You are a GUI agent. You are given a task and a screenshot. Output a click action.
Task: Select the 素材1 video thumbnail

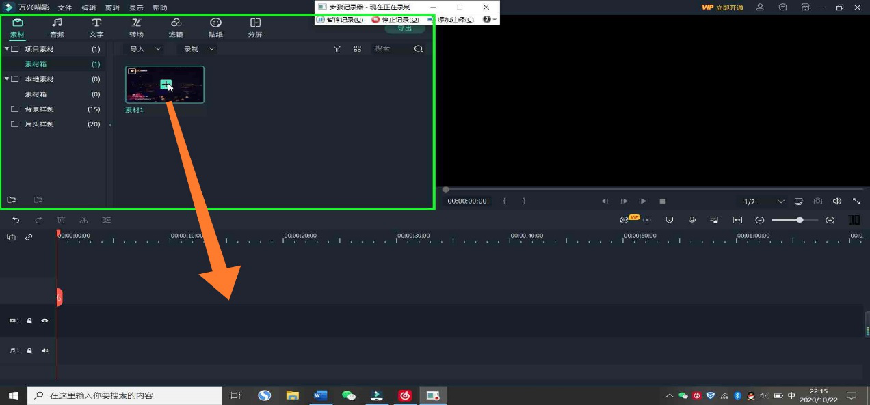164,85
